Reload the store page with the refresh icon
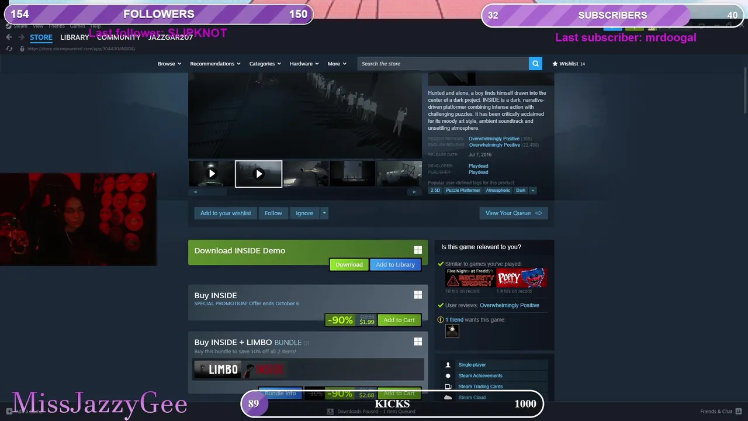Screen dimensions: 748x421 [x=9, y=49]
